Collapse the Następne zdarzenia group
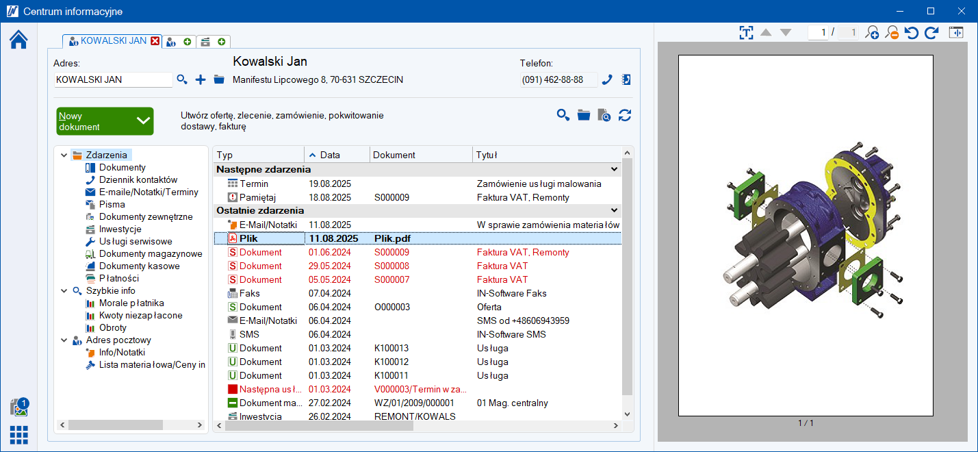 pyautogui.click(x=614, y=169)
